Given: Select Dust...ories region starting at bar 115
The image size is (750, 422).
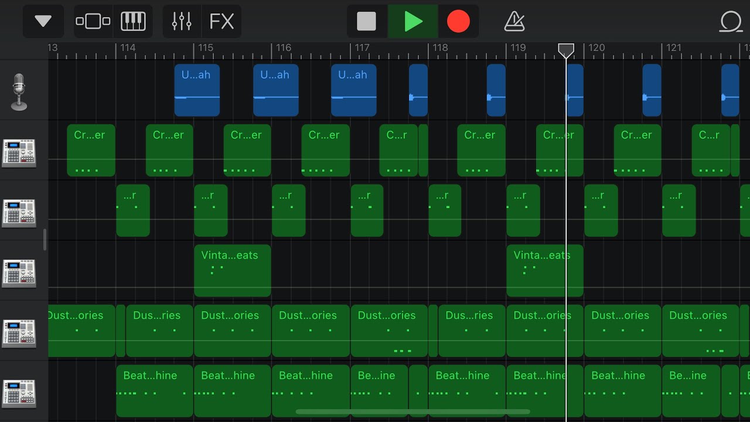Looking at the screenshot, I should pos(233,331).
